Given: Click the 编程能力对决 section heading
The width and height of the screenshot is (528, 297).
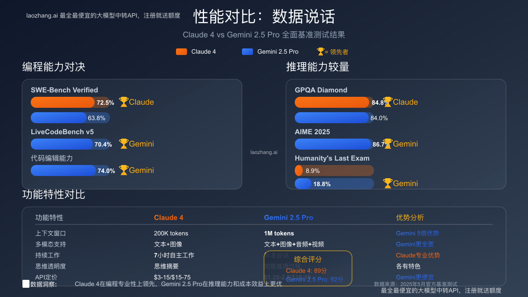Looking at the screenshot, I should [54, 67].
